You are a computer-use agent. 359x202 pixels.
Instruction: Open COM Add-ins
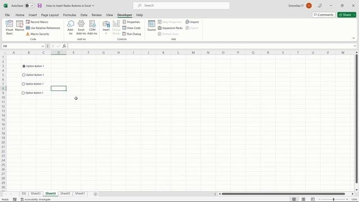point(92,27)
